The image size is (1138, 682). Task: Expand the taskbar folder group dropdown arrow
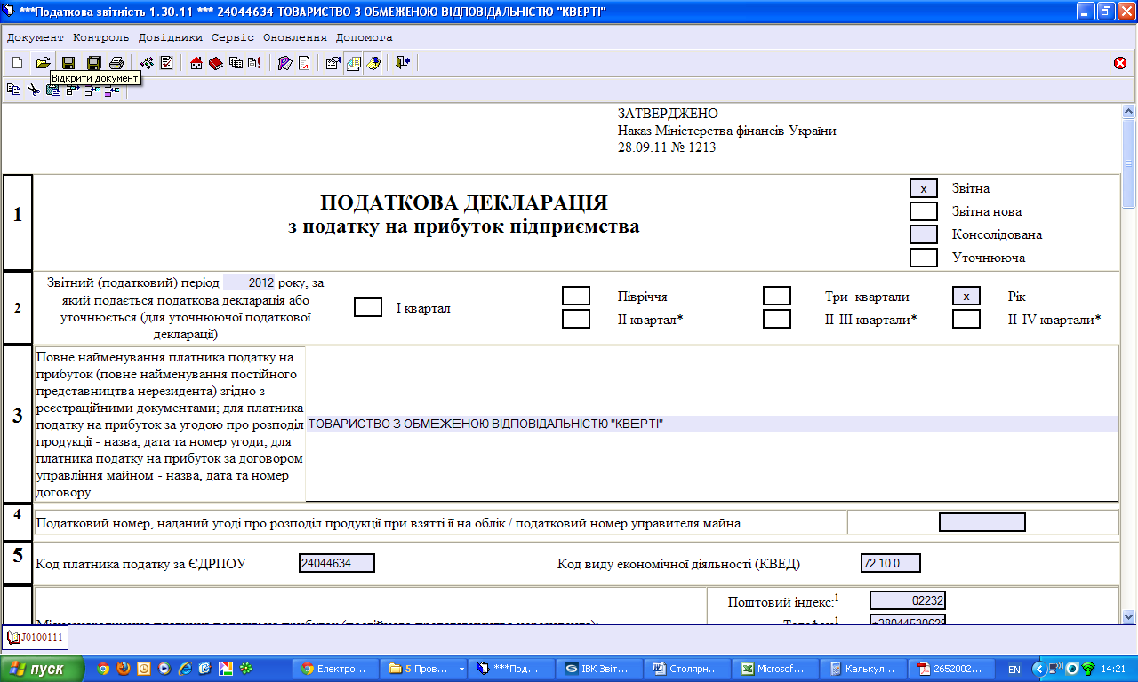tap(461, 669)
